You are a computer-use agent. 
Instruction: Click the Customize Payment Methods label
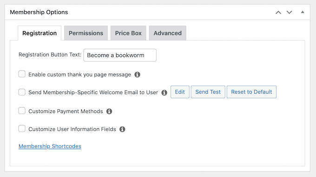pyautogui.click(x=66, y=111)
